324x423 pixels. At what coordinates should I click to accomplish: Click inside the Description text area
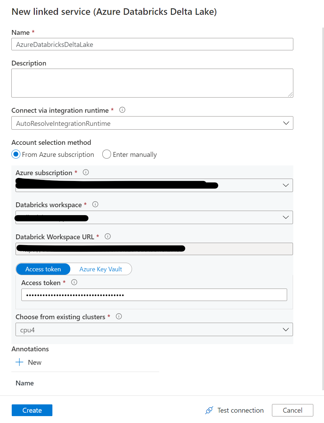152,83
